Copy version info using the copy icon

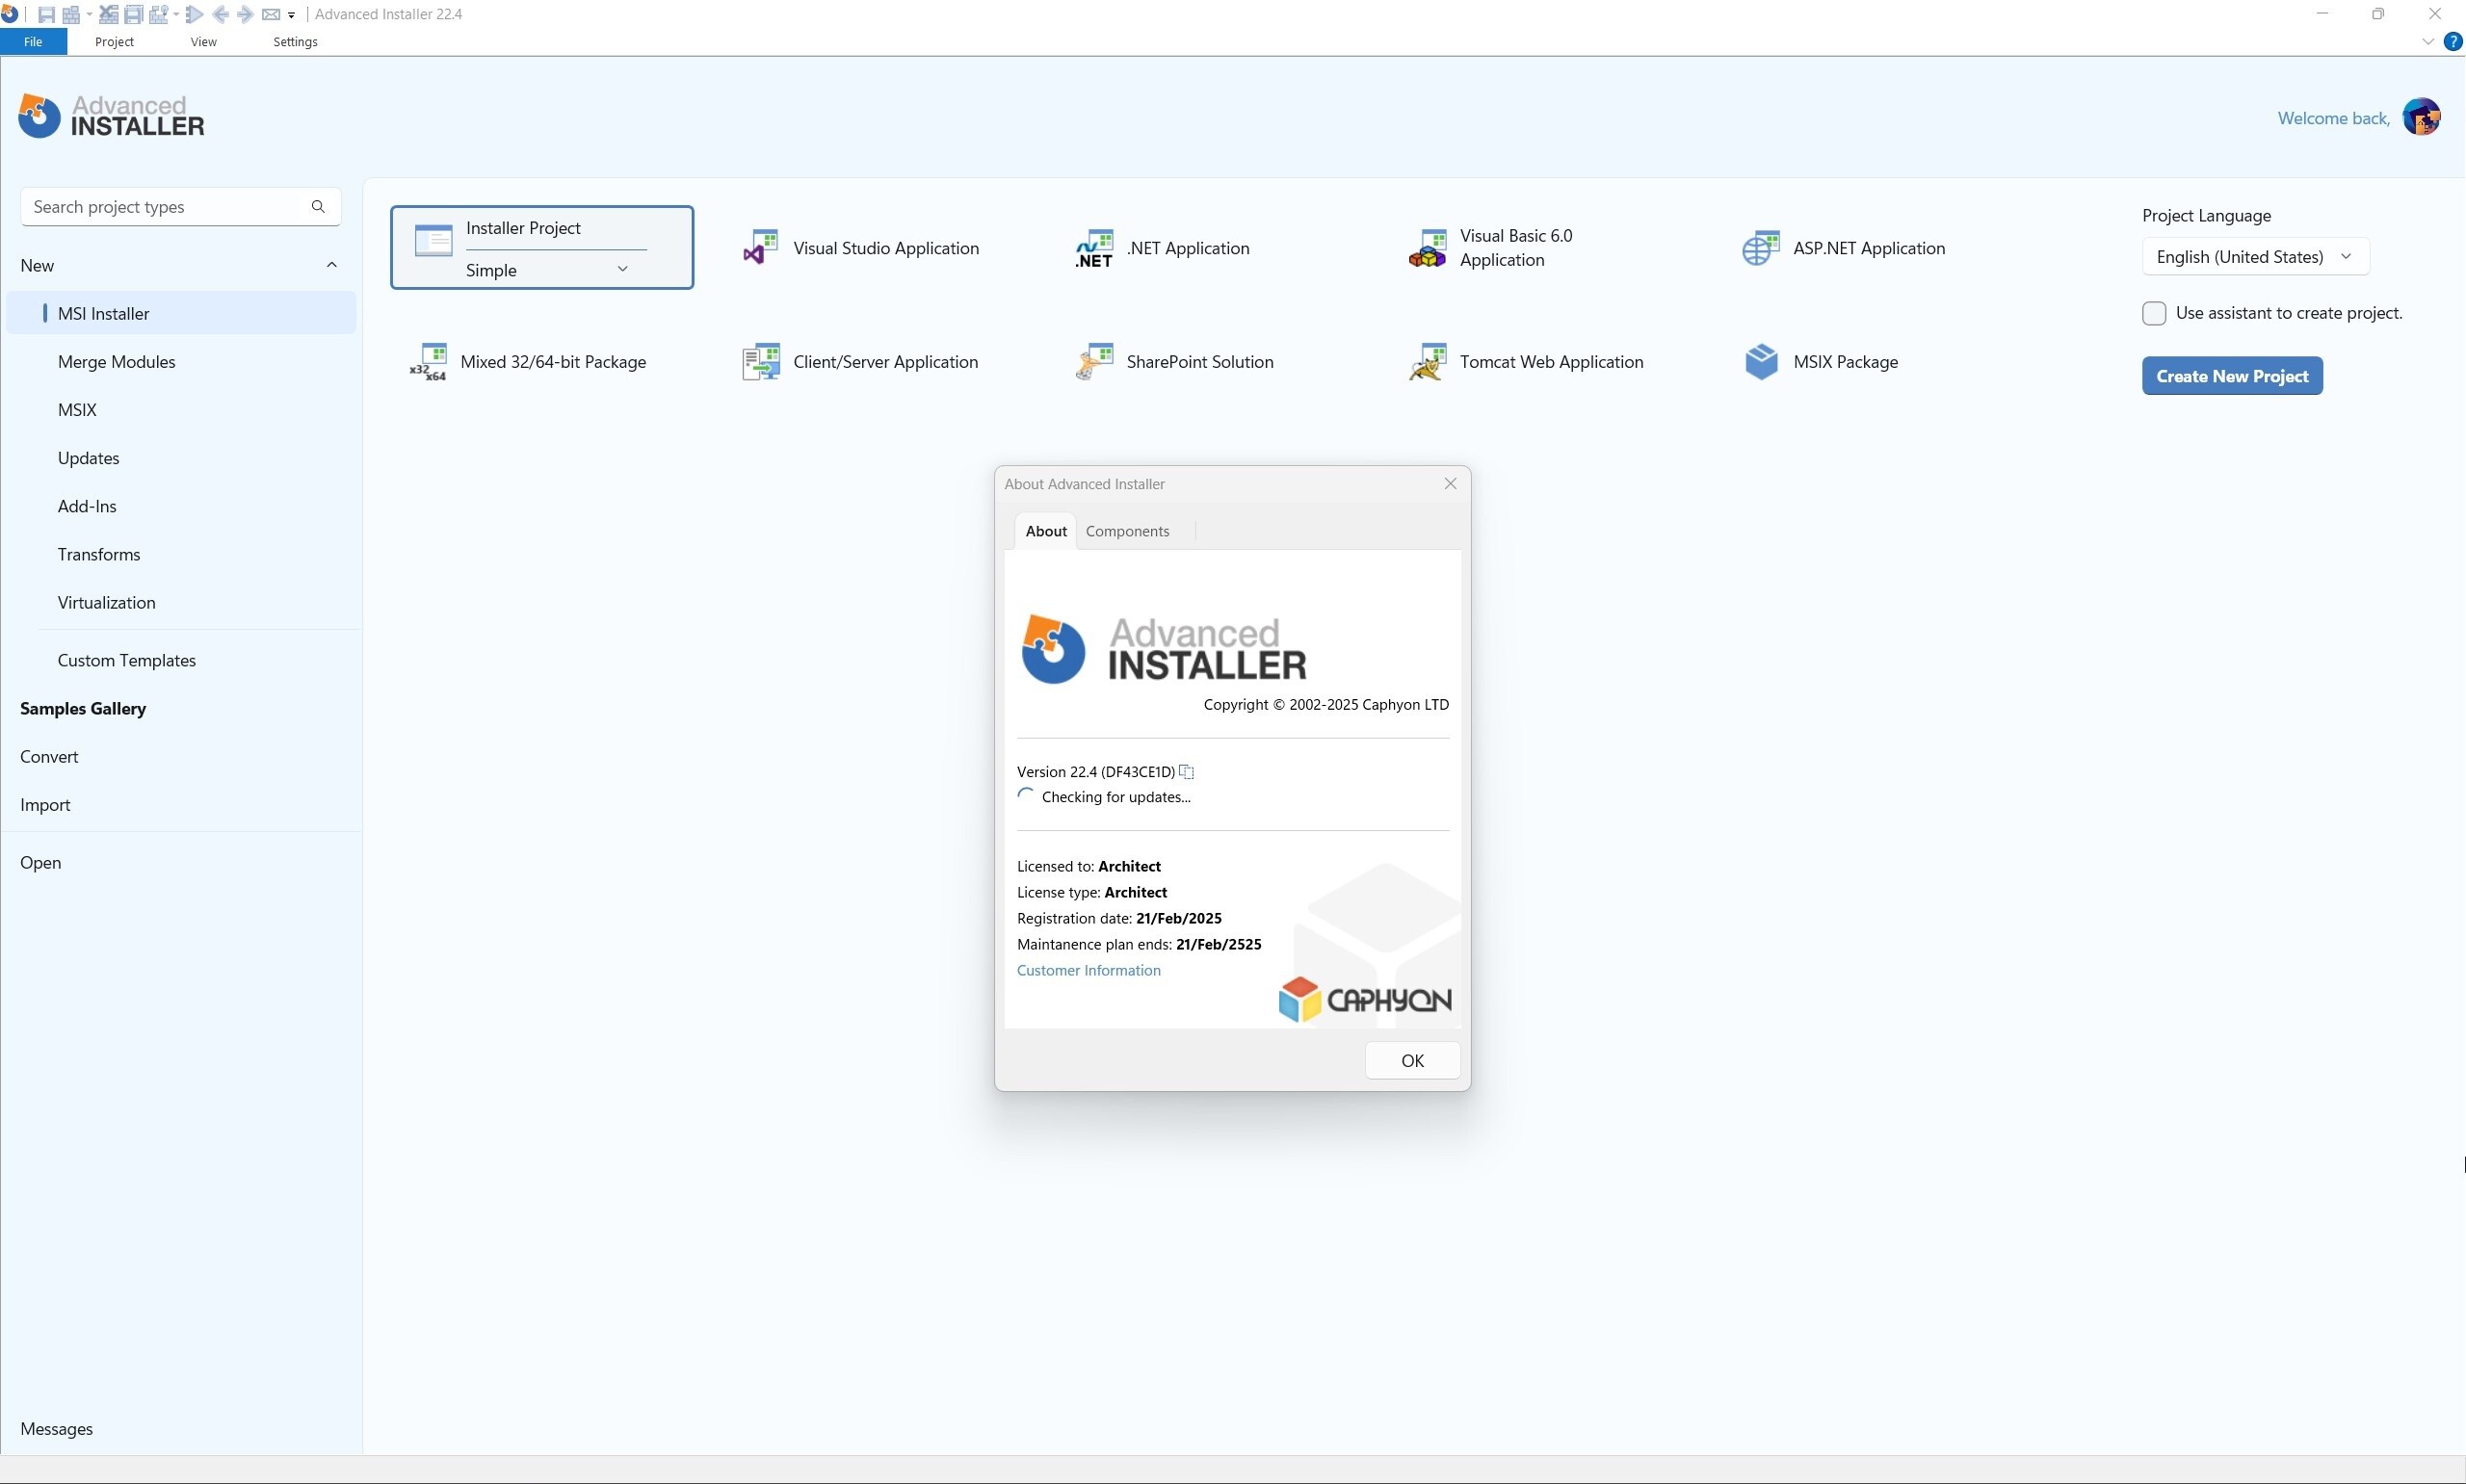[1187, 772]
